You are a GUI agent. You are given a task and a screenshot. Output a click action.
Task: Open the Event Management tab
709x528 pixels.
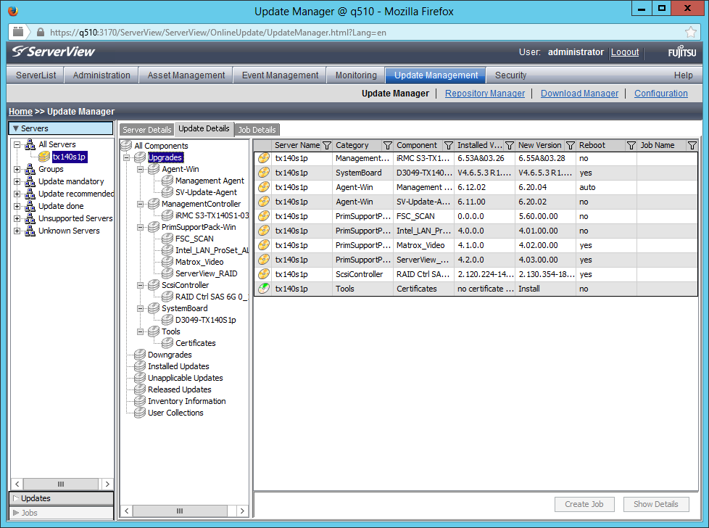[x=280, y=75]
